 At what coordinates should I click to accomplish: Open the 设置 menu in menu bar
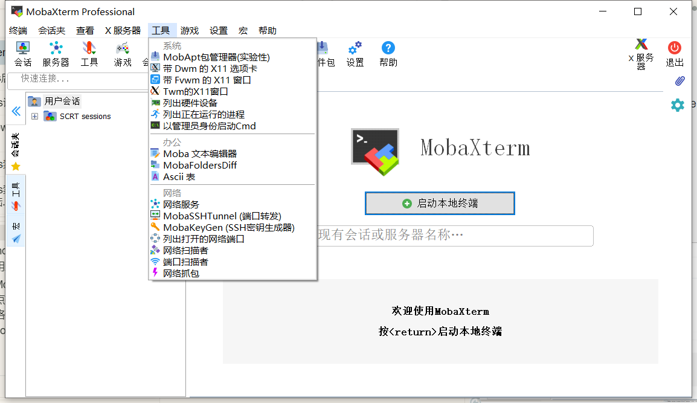218,31
